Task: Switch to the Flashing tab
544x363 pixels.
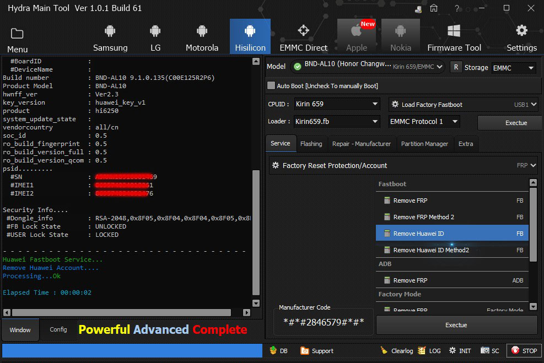Action: coord(311,144)
